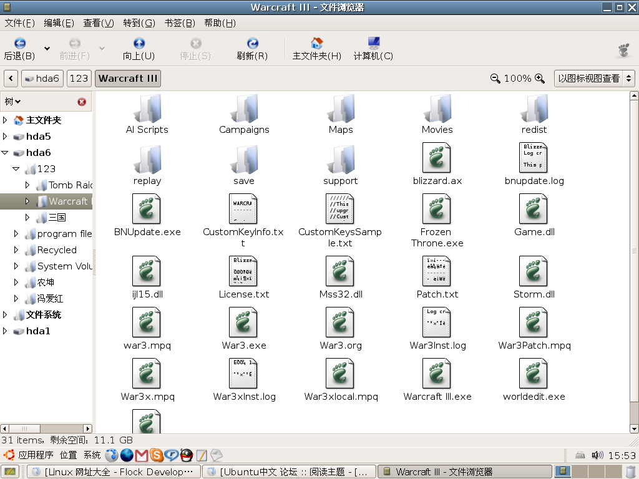The image size is (639, 479).
Task: Select the worldedit.exe file icon
Action: [534, 374]
